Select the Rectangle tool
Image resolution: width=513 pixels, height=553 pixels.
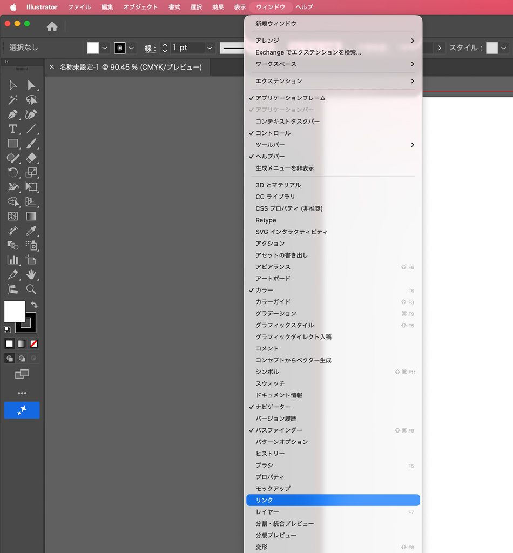(x=13, y=143)
